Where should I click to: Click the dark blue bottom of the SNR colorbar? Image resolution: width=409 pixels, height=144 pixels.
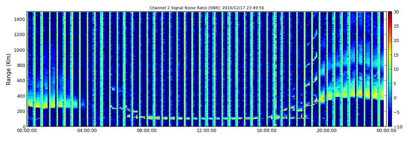pos(390,124)
